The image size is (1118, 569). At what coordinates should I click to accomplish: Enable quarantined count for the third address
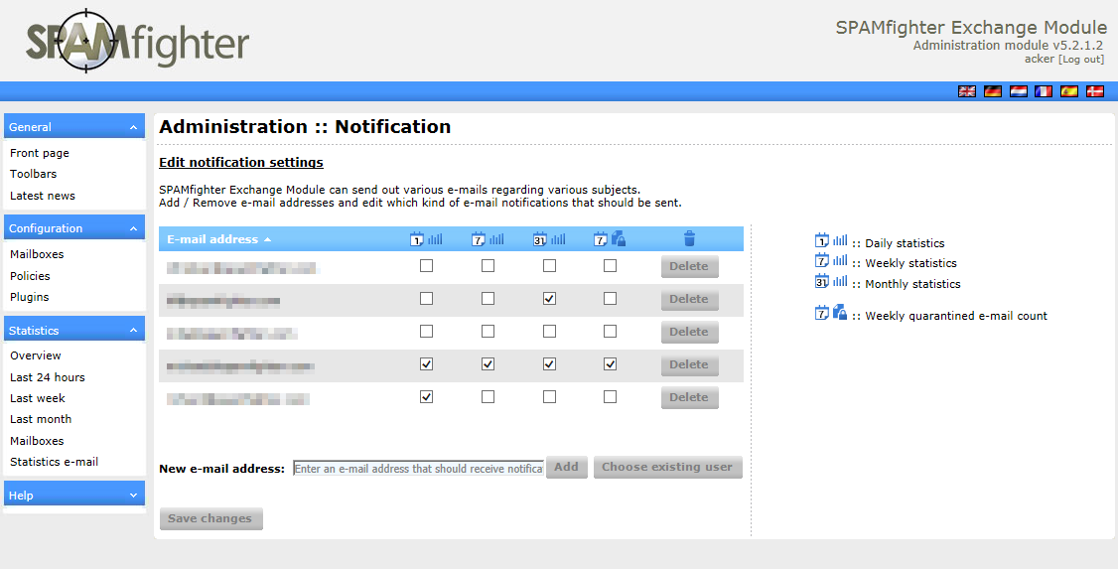click(x=610, y=332)
